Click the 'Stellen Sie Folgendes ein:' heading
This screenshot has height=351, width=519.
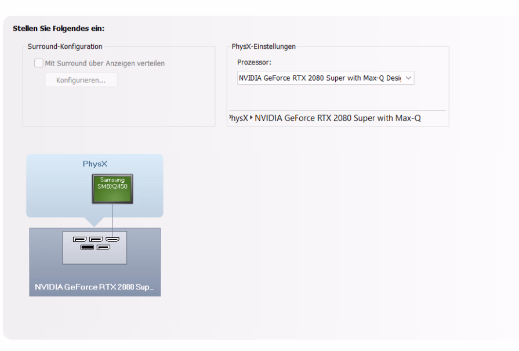coord(59,28)
